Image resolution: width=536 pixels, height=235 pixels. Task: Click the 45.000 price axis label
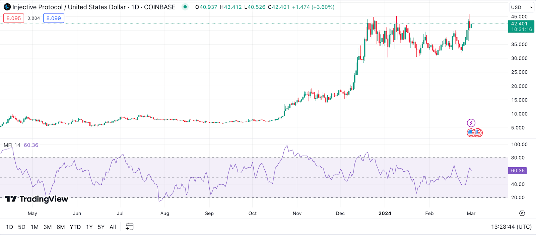[x=519, y=17]
